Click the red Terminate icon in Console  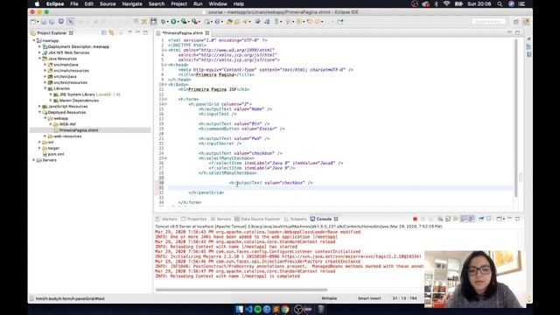[x=415, y=219]
